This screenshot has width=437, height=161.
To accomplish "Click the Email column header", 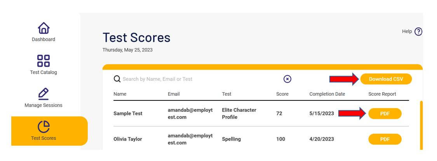I will coord(174,94).
